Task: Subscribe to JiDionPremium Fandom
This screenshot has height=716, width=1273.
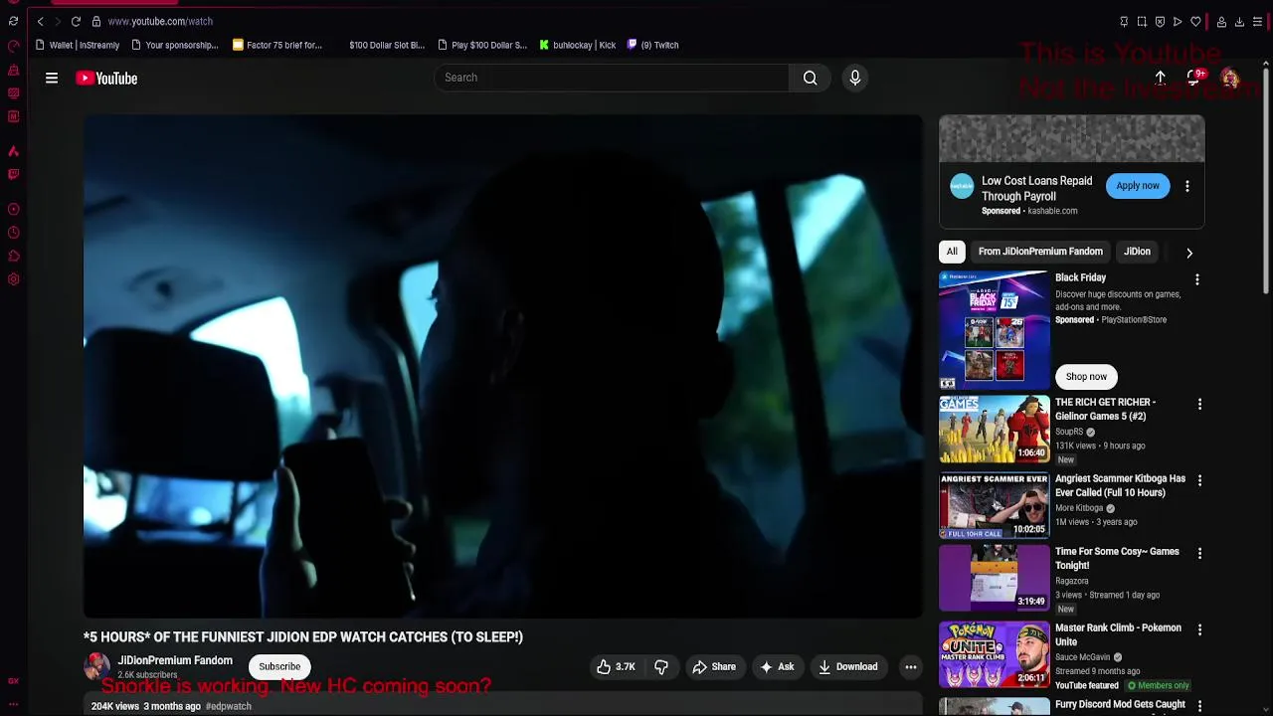Action: pos(279,666)
